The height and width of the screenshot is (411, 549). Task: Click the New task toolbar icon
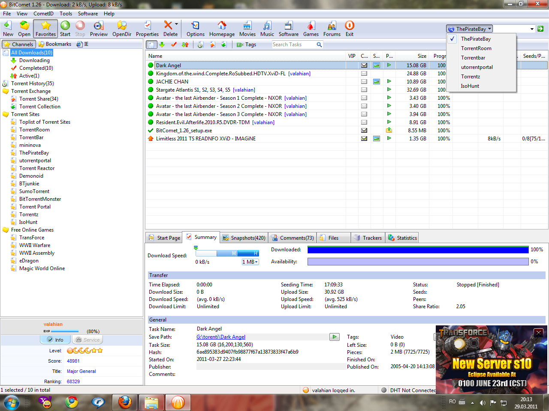8,29
